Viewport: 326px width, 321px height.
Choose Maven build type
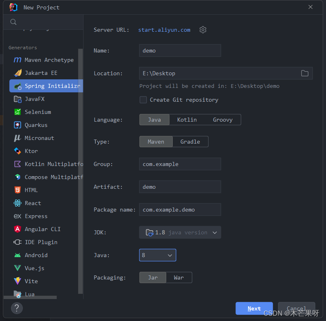point(156,142)
